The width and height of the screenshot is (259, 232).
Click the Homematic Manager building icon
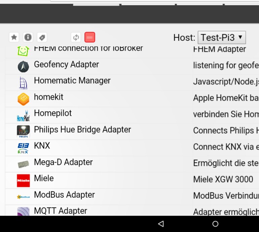click(x=23, y=83)
